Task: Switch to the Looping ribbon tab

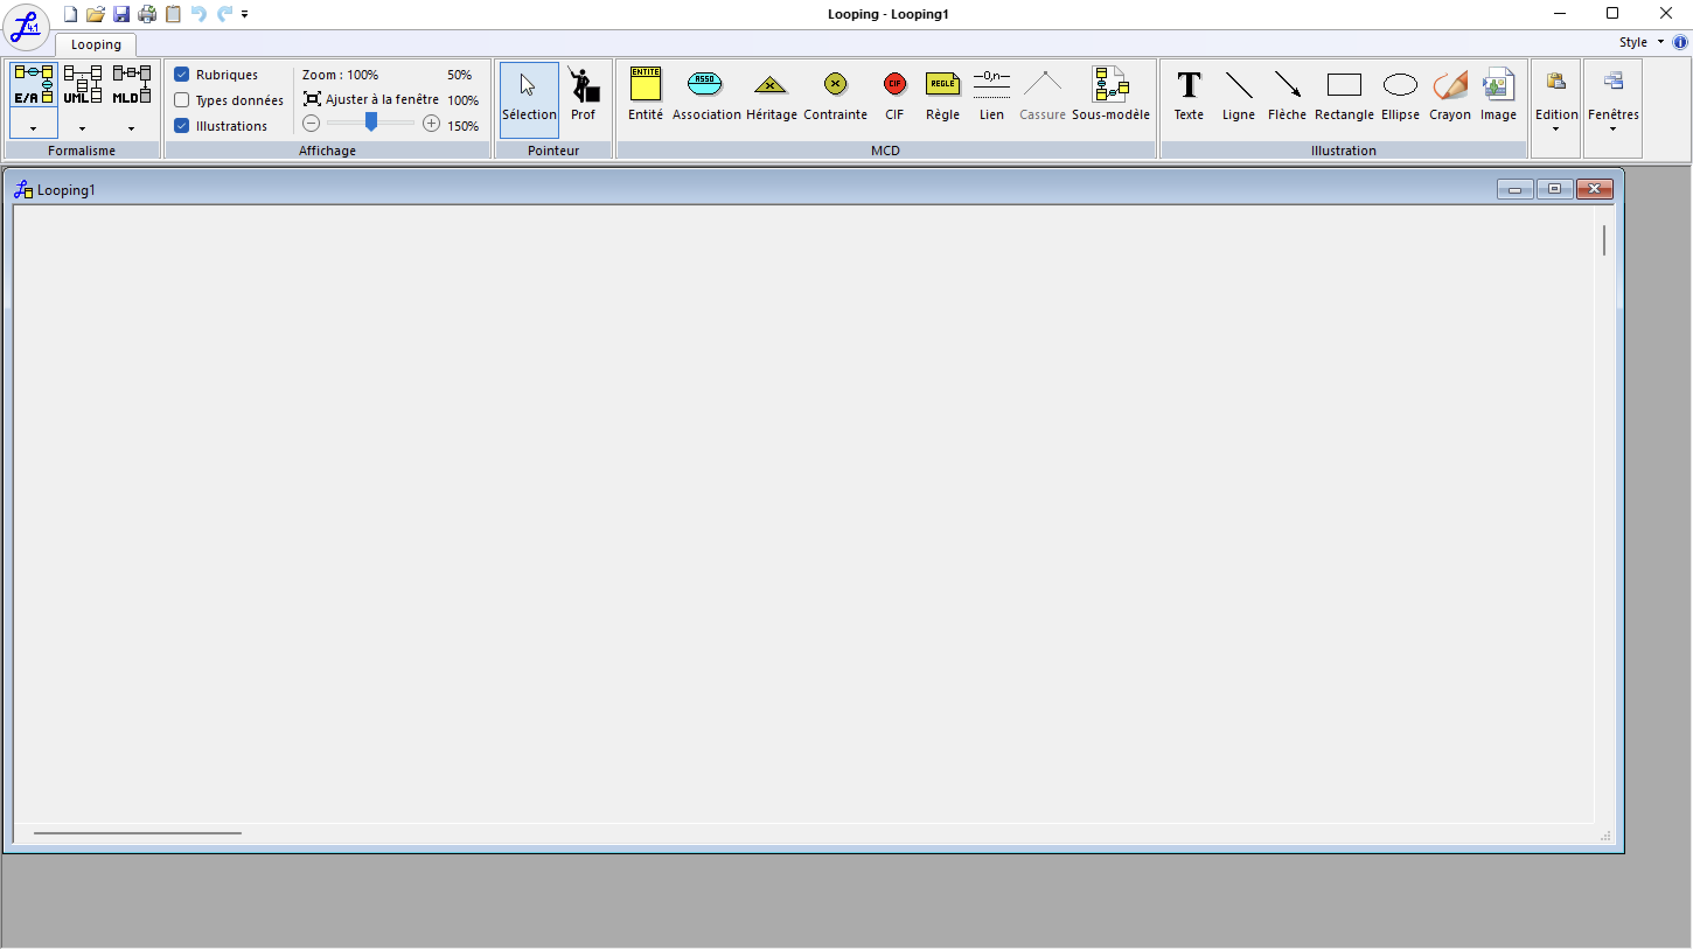Action: click(96, 44)
